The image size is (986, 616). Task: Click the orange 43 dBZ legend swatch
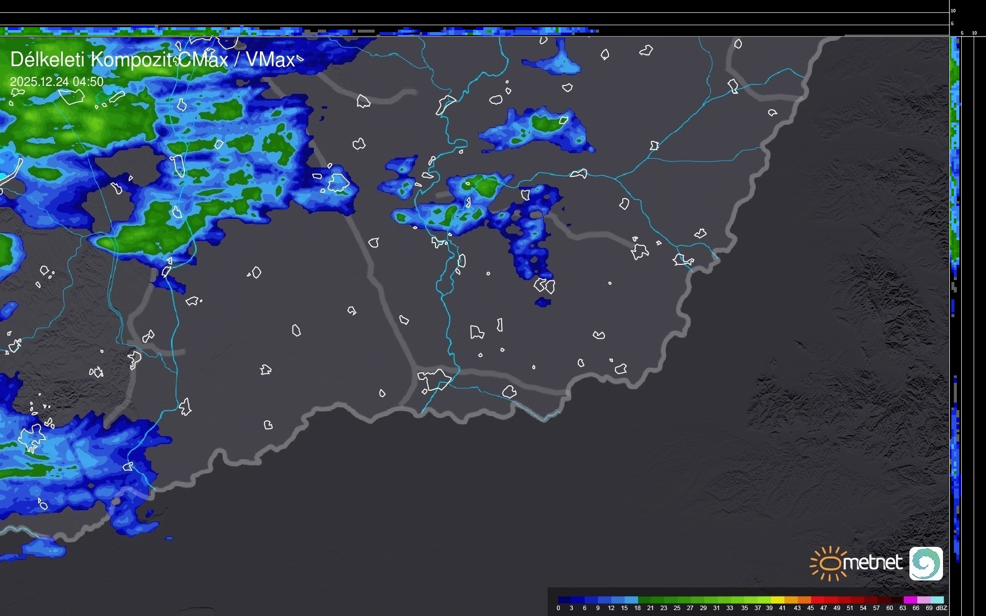804,600
